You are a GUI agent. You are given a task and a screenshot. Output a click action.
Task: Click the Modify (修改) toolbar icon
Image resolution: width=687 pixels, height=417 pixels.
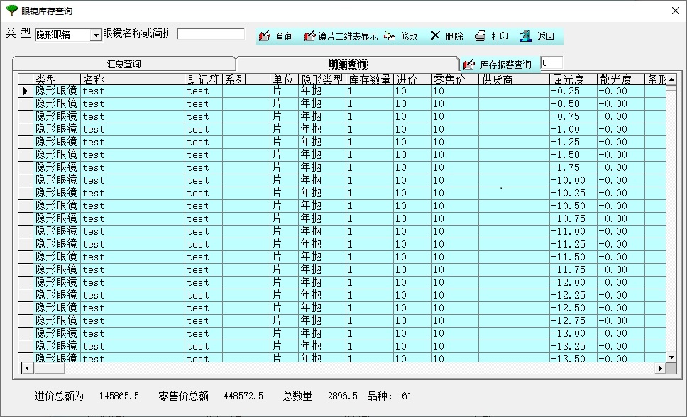tap(390, 36)
